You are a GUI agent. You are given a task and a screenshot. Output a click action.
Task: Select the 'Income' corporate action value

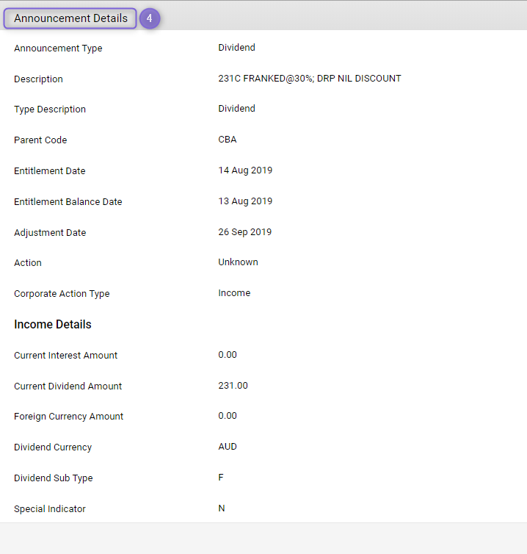tap(234, 293)
